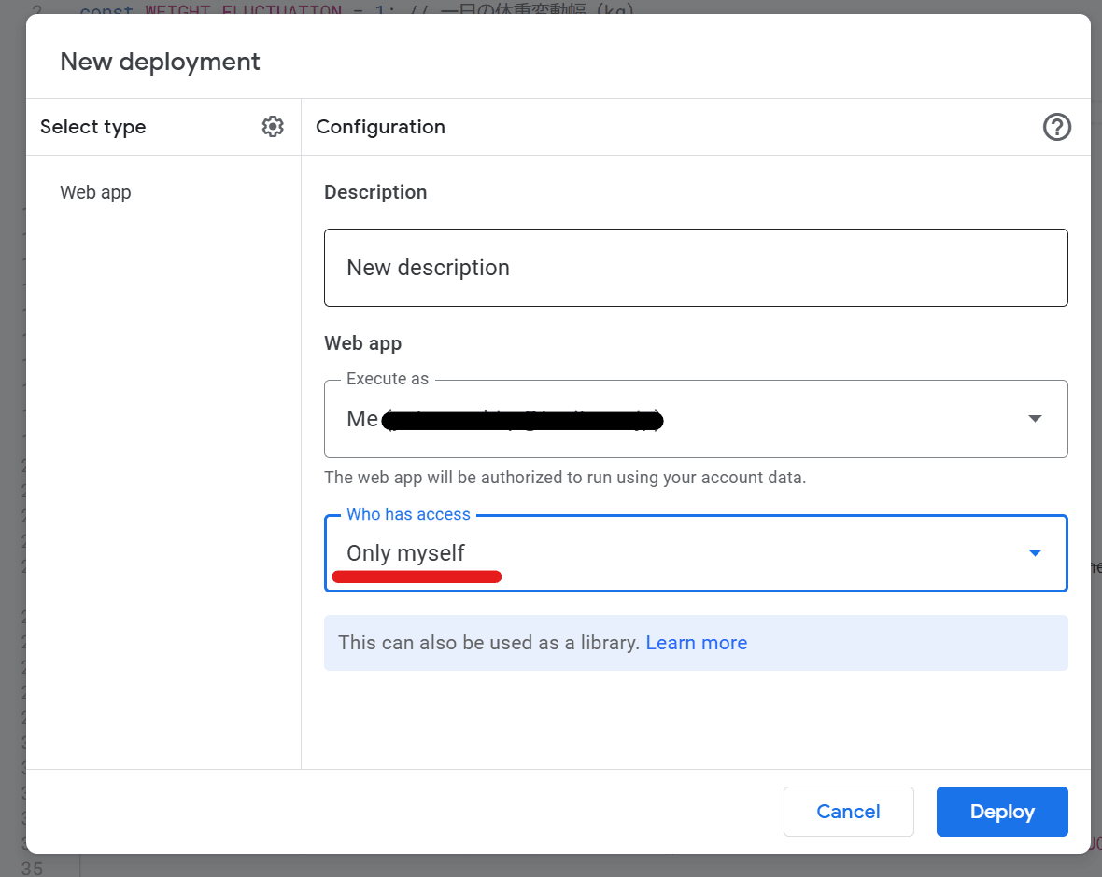The width and height of the screenshot is (1102, 877).
Task: Click the authorization helper text under Execute as
Action: pos(564,478)
